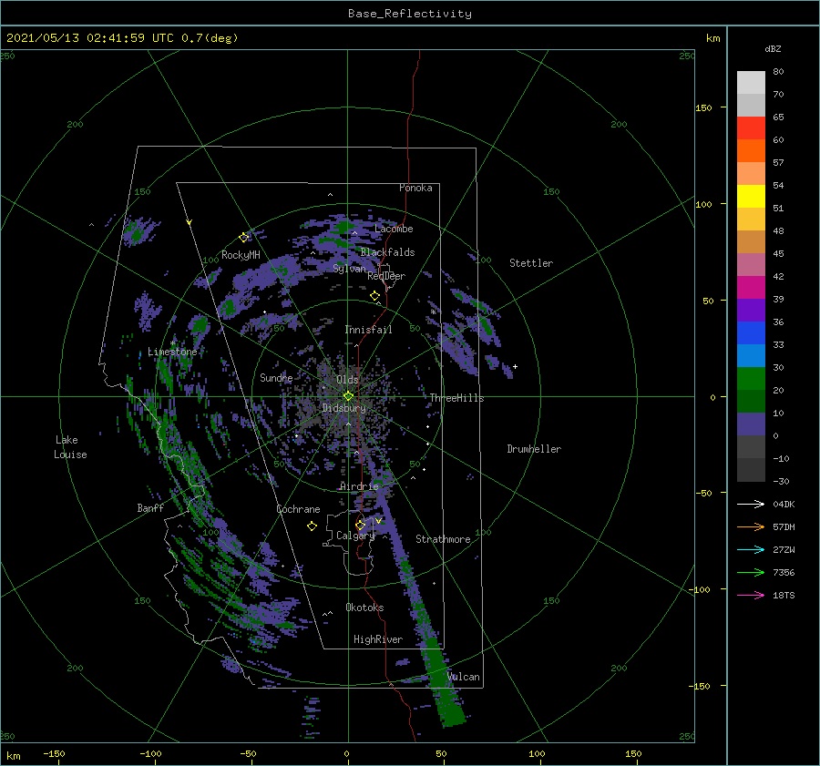
Task: Click the 04DK legend label text
Action: tap(784, 505)
